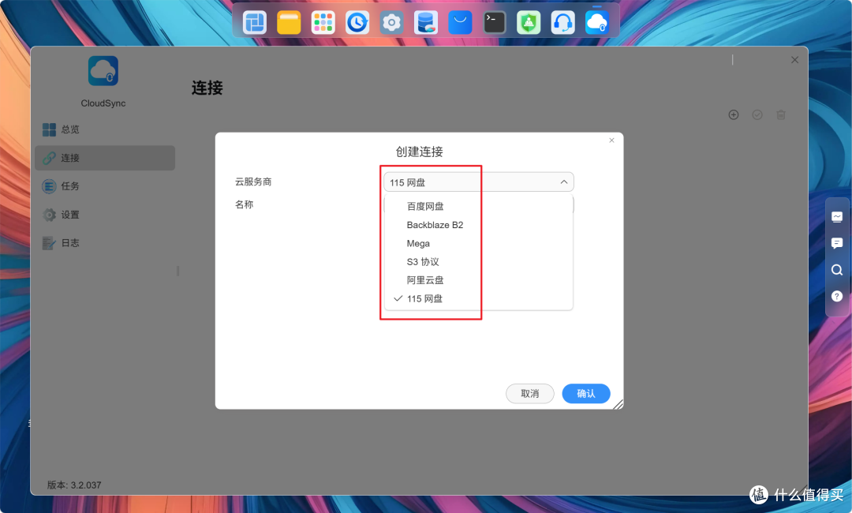852x513 pixels.
Task: Open the window manager dock icon
Action: coord(254,23)
